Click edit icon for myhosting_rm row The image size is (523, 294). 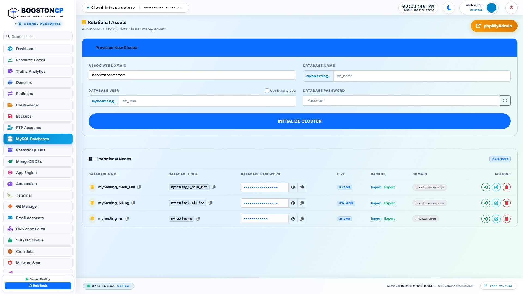pyautogui.click(x=496, y=219)
